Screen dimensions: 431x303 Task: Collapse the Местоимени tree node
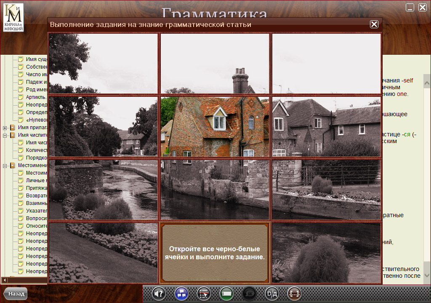(x=5, y=166)
